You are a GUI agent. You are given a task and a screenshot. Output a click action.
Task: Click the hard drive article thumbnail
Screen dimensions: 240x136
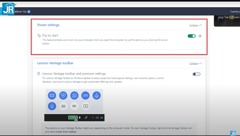click(x=227, y=21)
